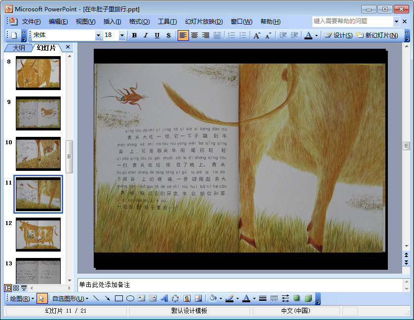Apply line color brush
This screenshot has height=320, width=414.
(x=229, y=299)
